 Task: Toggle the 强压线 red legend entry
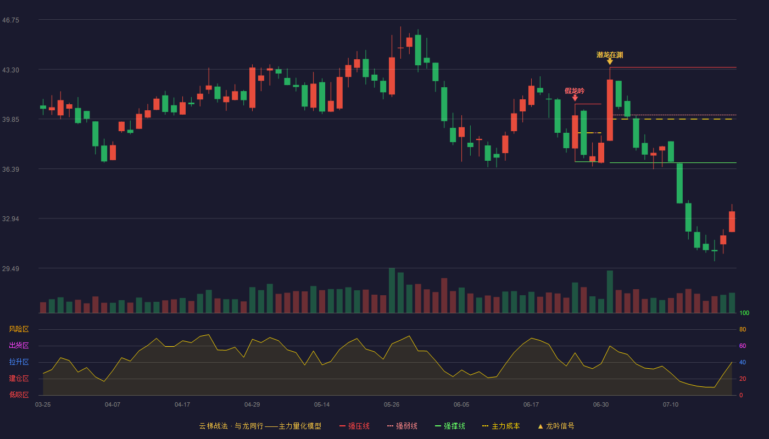tap(354, 426)
